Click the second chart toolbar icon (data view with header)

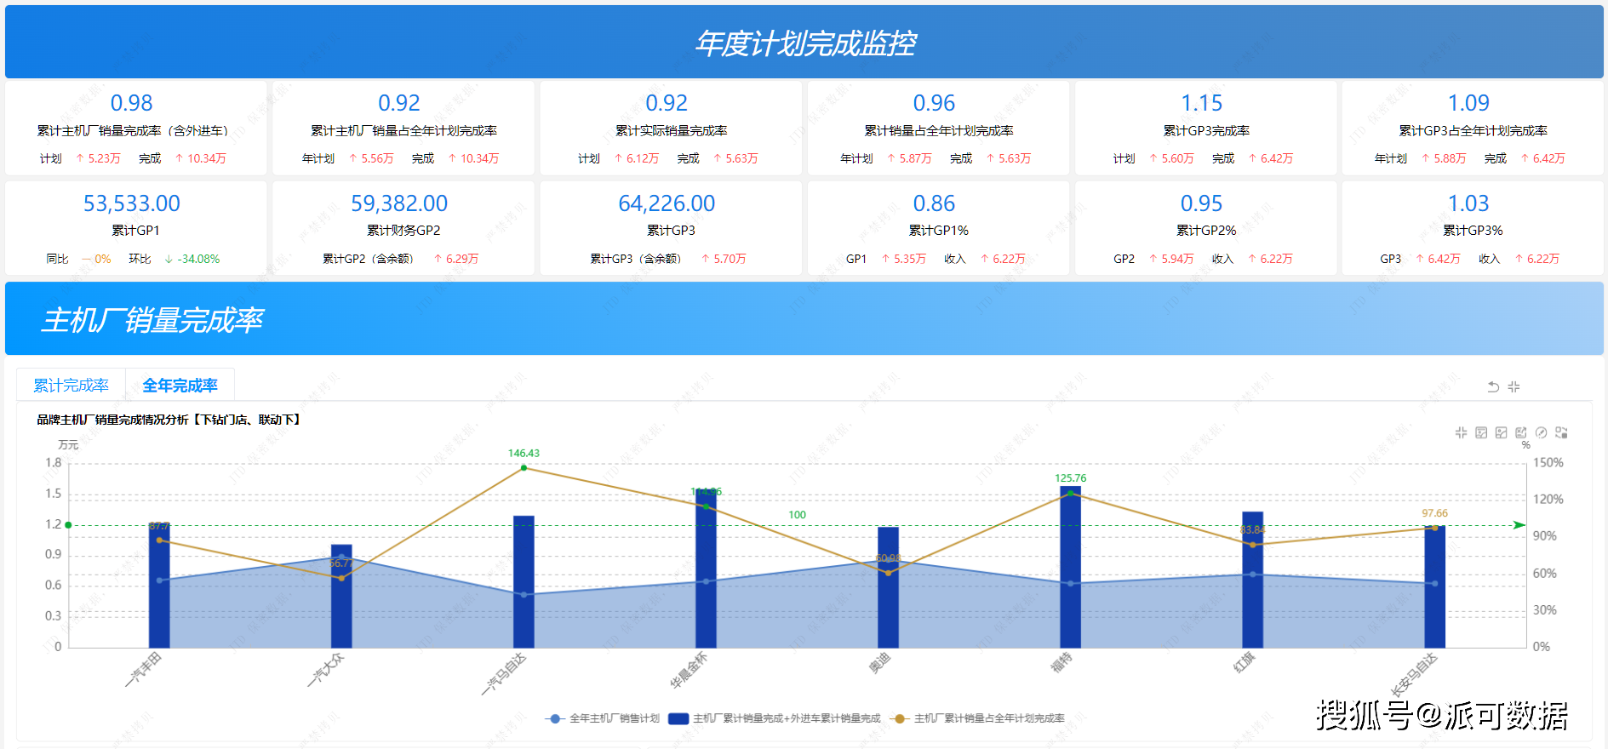coord(1481,432)
